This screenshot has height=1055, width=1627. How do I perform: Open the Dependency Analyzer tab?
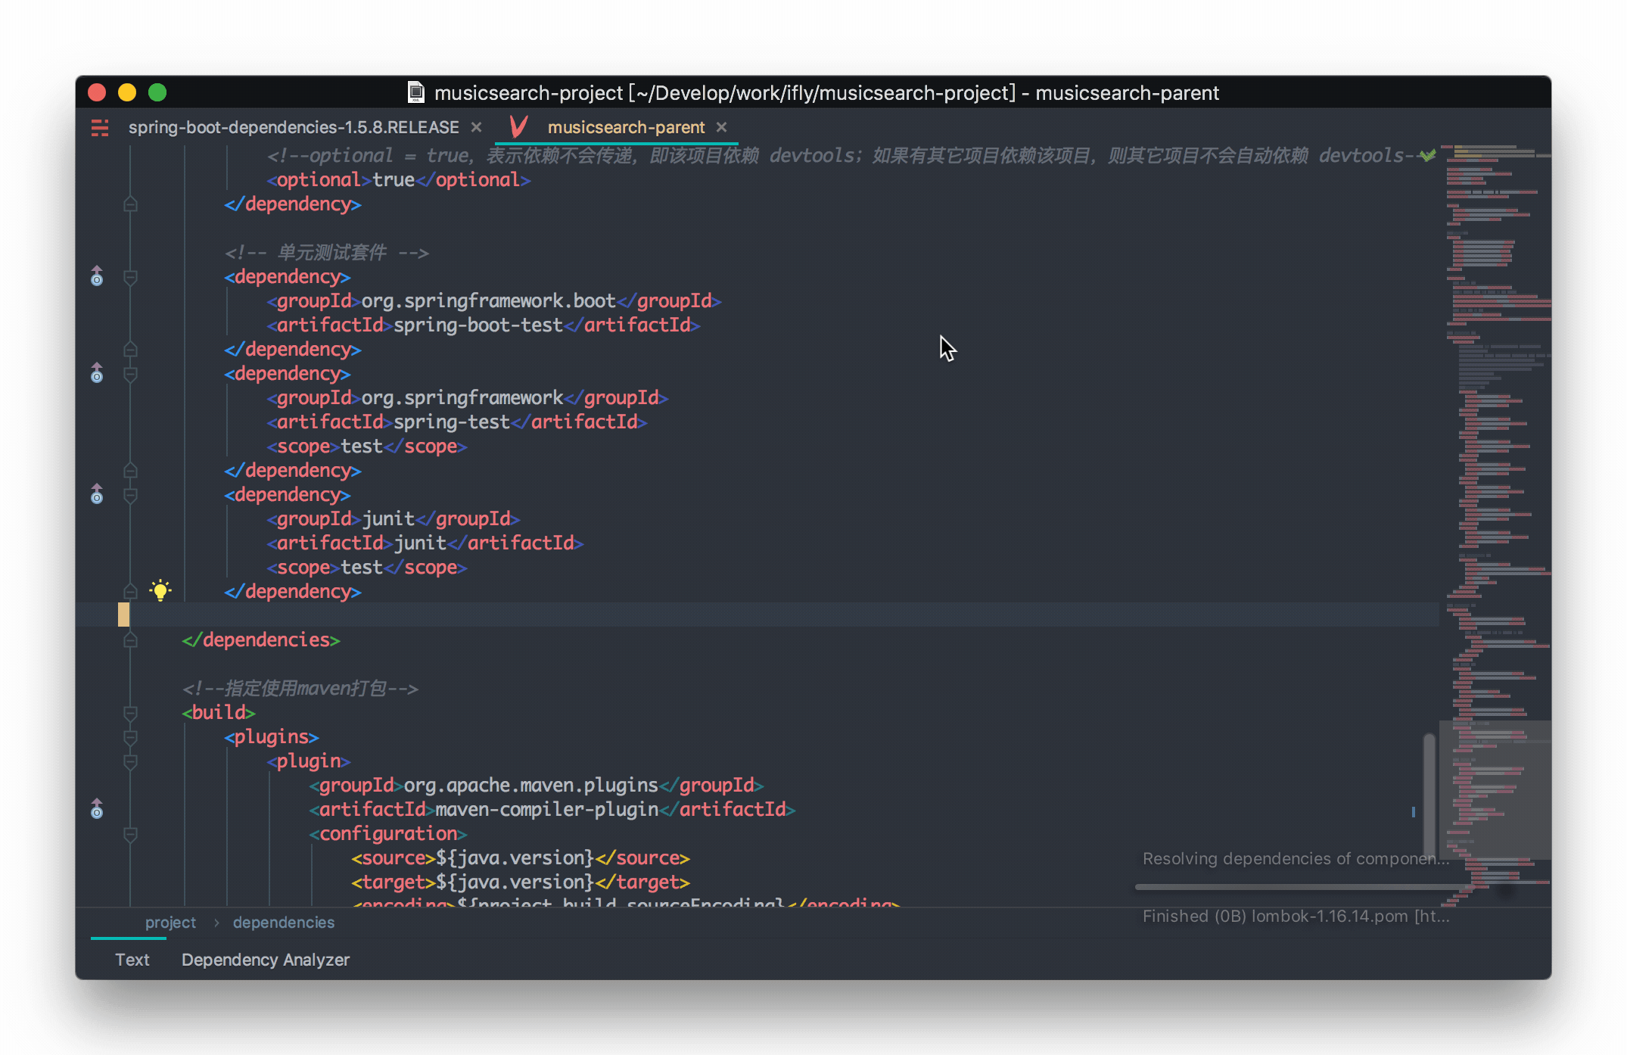(x=265, y=960)
